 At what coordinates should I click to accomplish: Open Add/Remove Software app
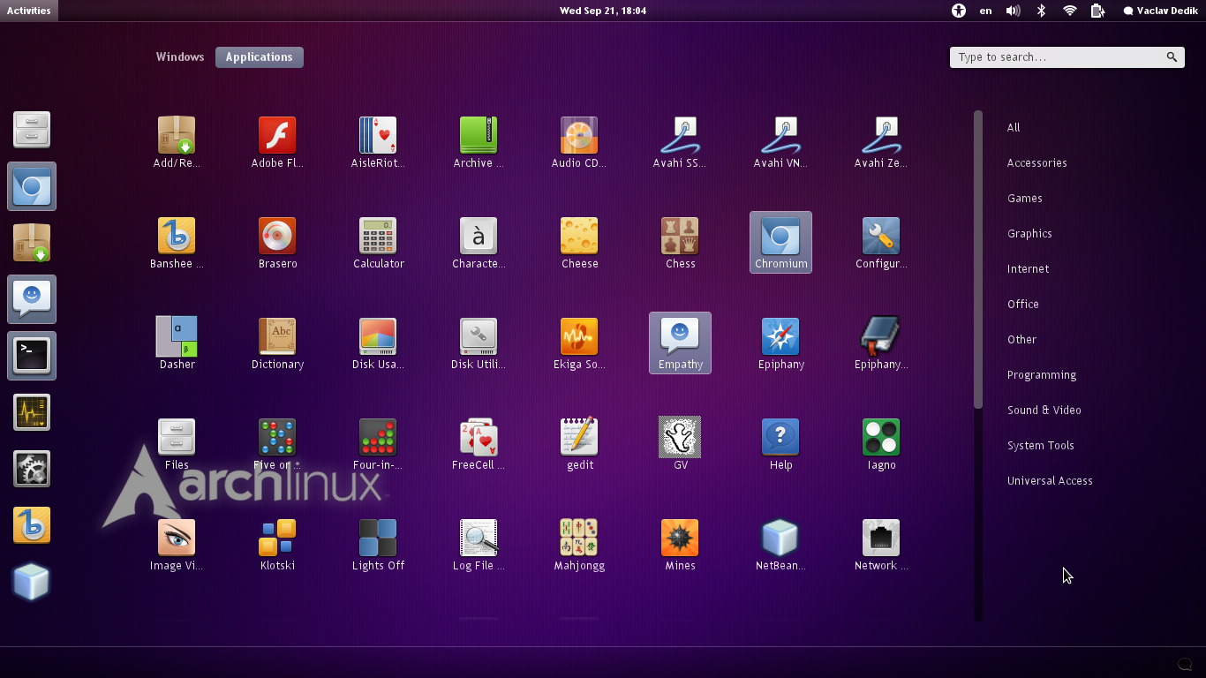pyautogui.click(x=177, y=142)
